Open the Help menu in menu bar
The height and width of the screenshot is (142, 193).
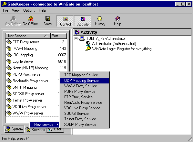42,10
